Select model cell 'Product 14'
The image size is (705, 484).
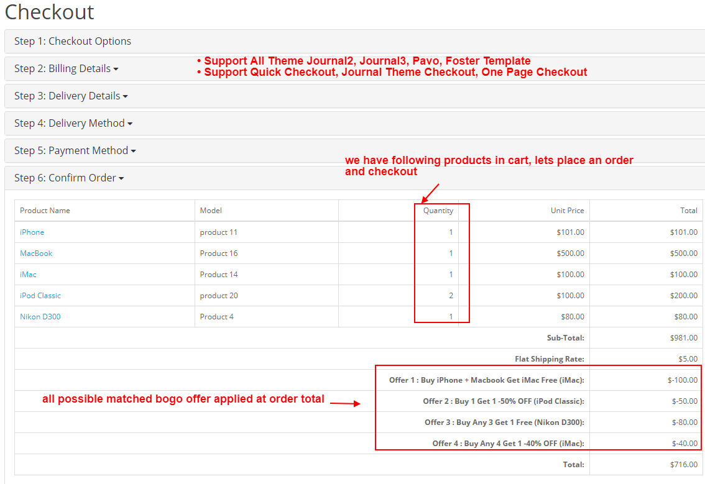click(x=219, y=275)
